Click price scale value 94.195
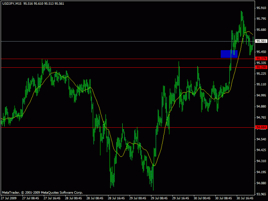268x201 pixels. tap(261, 172)
